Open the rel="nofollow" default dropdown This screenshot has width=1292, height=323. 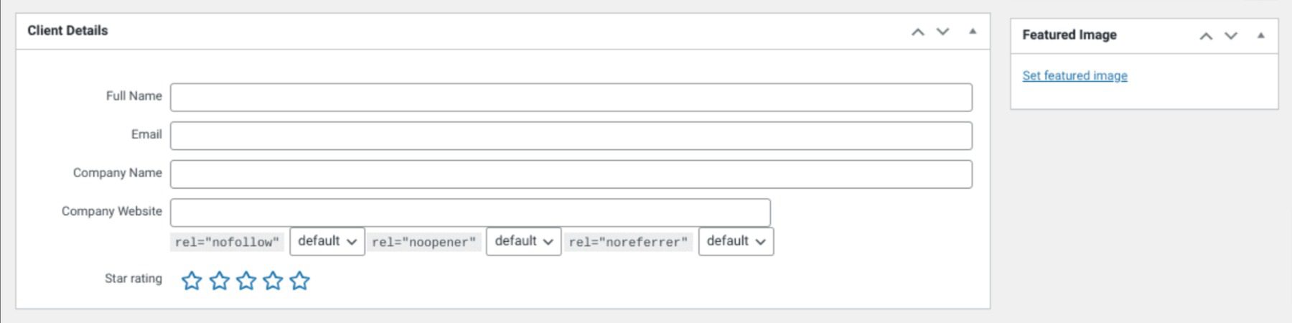(327, 241)
